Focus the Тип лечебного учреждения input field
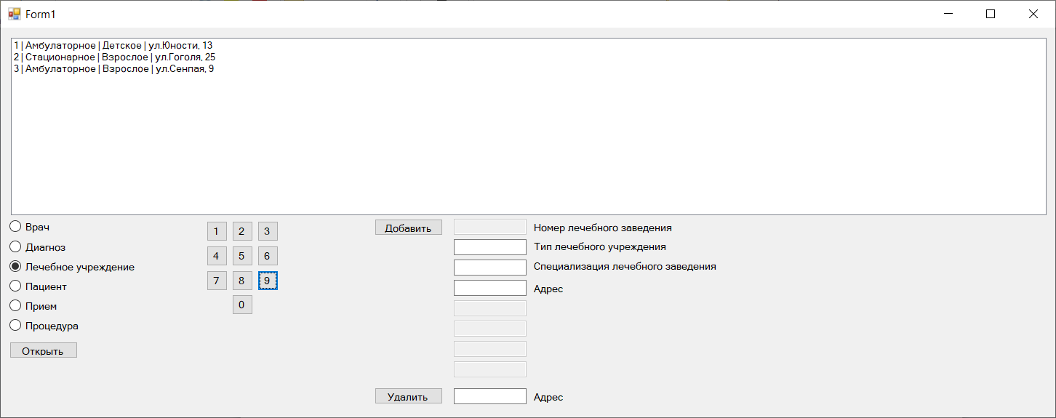 pyautogui.click(x=490, y=247)
